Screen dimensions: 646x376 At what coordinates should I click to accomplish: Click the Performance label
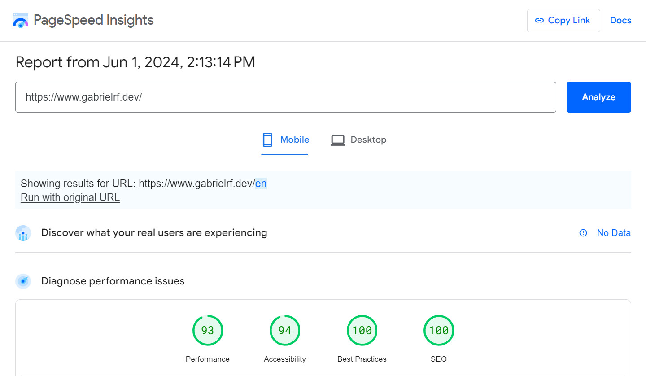[x=208, y=359]
